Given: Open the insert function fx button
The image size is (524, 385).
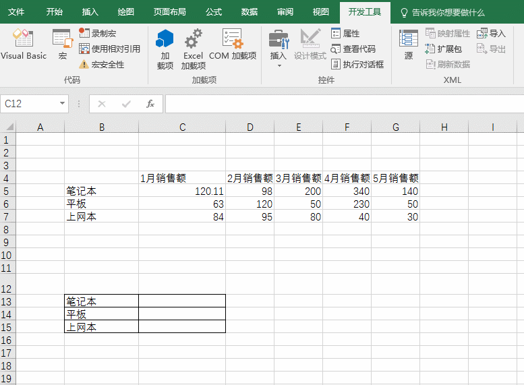Looking at the screenshot, I should pyautogui.click(x=150, y=104).
